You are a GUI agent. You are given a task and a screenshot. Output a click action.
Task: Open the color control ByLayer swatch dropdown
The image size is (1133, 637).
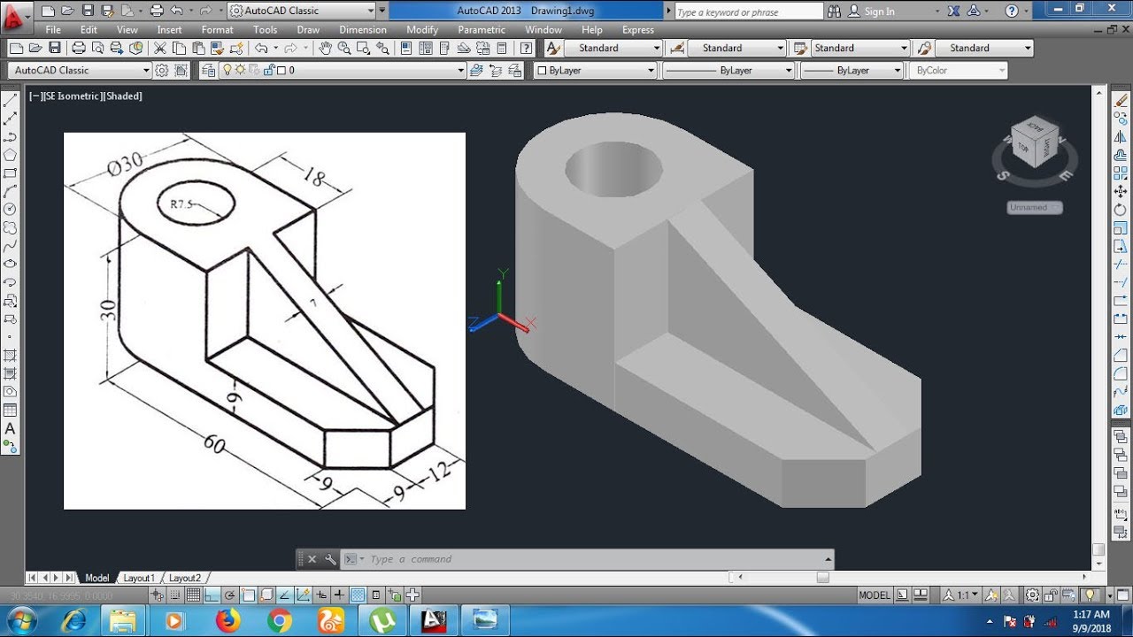pyautogui.click(x=595, y=70)
